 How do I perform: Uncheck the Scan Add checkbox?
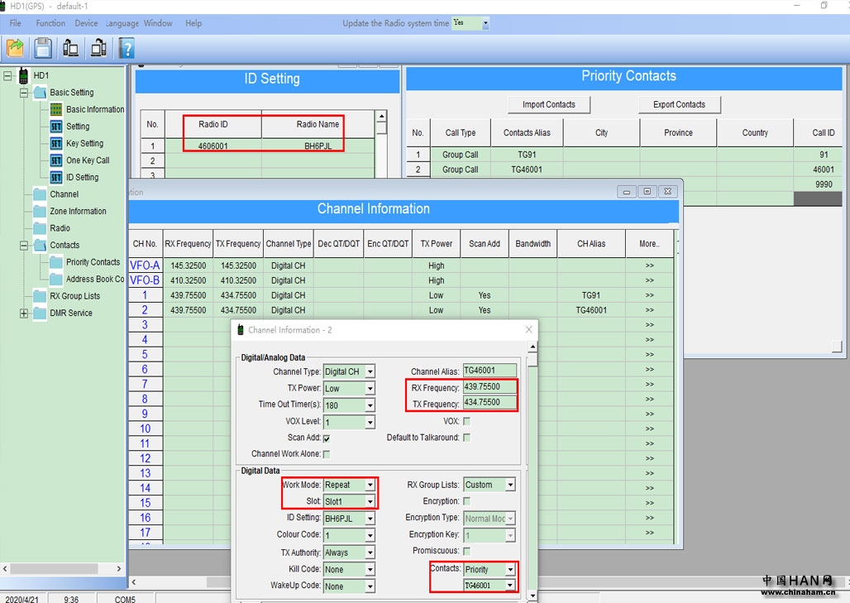(327, 438)
